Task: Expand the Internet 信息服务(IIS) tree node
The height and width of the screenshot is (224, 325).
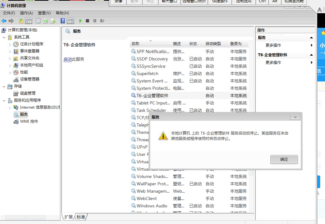Action: point(10,108)
